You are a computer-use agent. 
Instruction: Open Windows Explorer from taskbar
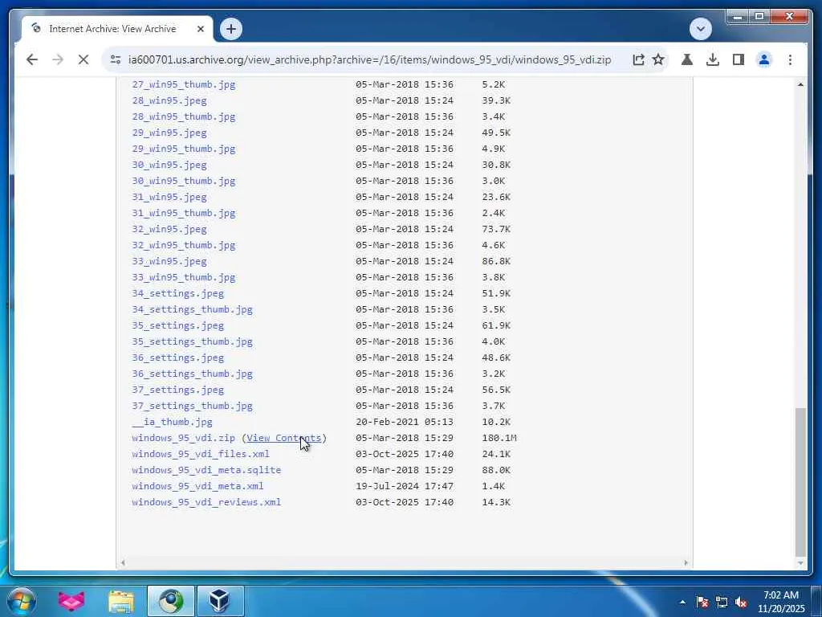pyautogui.click(x=121, y=601)
